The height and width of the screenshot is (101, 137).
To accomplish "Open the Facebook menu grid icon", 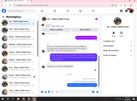I will [121, 11].
